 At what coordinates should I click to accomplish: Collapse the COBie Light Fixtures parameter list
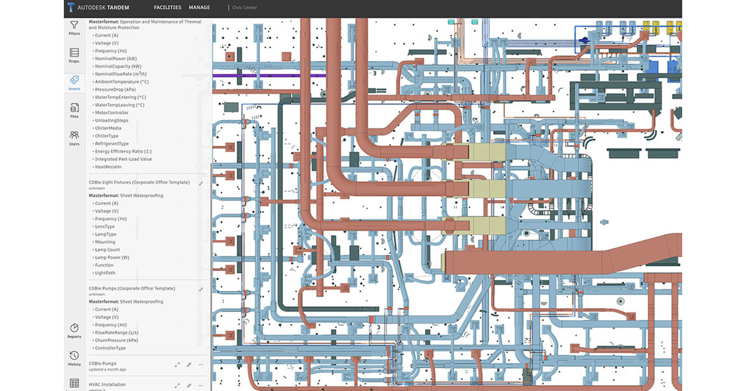tap(200, 183)
